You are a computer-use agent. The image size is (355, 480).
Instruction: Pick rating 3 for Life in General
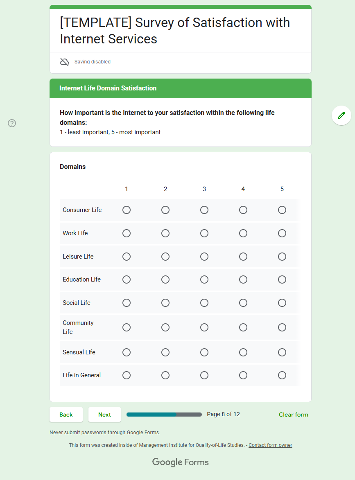click(204, 375)
